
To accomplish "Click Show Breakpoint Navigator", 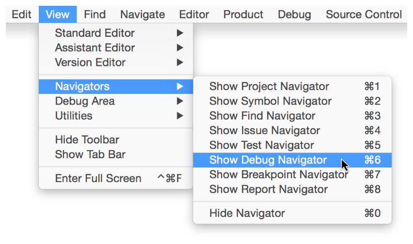I will click(x=279, y=174).
